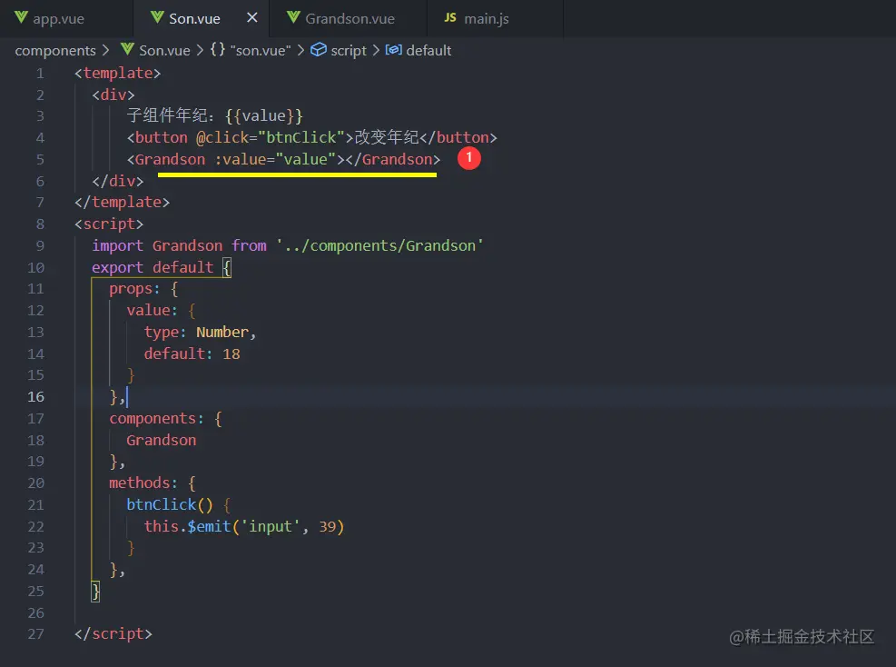Screen dimensions: 896x667
Task: Open the Son.vue breadcrumb item
Action: click(x=164, y=50)
